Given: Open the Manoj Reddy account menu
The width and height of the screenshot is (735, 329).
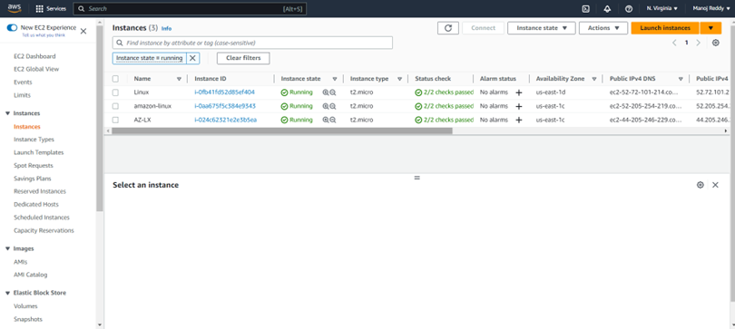Looking at the screenshot, I should tap(711, 8).
